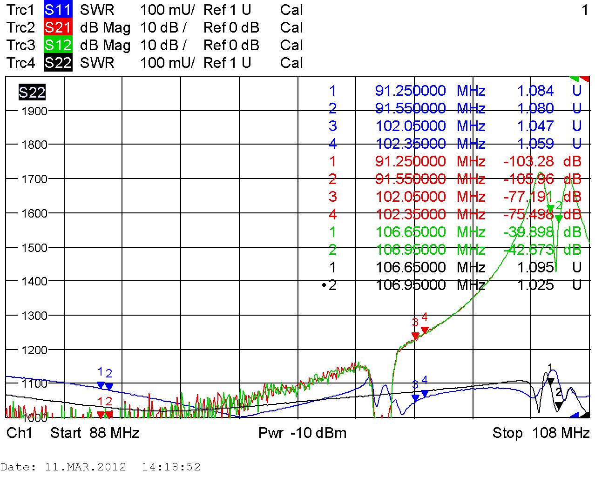Click red marker 4 on the S21 trace
The height and width of the screenshot is (489, 595).
[x=425, y=330]
